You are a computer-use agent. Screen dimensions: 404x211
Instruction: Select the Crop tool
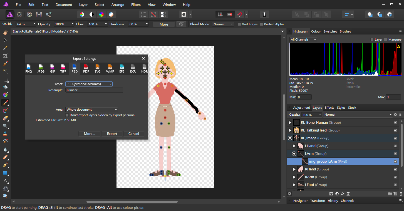point(5,56)
